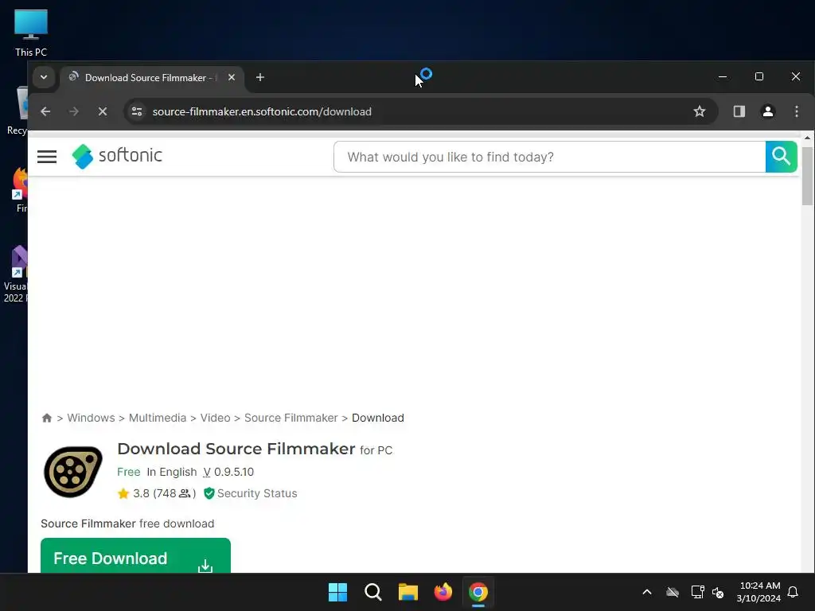Click the scrollbar up arrow
Viewport: 815px width, 611px height.
(x=807, y=138)
